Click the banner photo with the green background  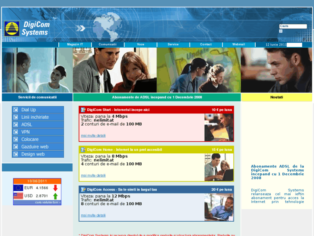click(199, 70)
